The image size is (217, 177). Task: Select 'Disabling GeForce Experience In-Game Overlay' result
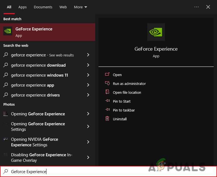pyautogui.click(x=48, y=157)
